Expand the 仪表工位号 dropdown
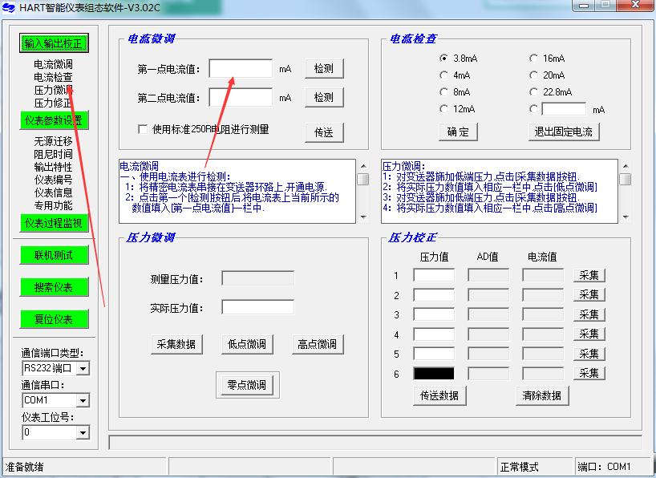 coord(82,433)
